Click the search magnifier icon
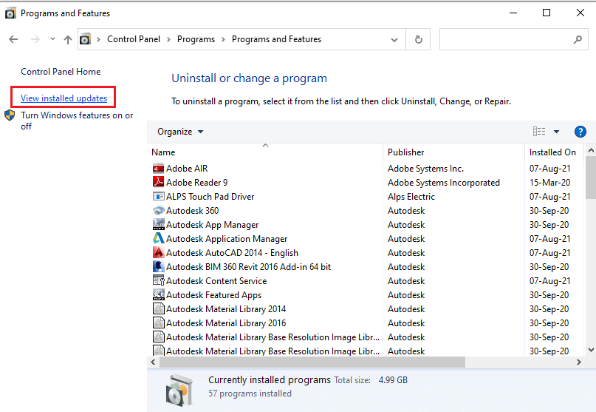596x412 pixels. tap(578, 39)
